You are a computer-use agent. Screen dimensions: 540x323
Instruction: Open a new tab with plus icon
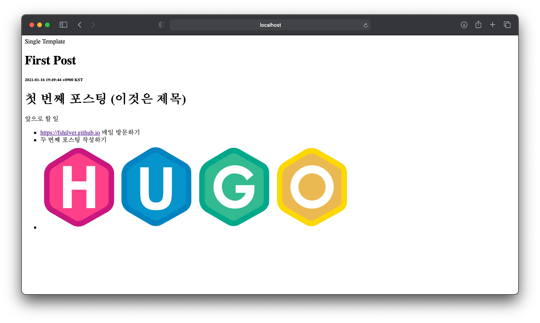click(x=493, y=25)
